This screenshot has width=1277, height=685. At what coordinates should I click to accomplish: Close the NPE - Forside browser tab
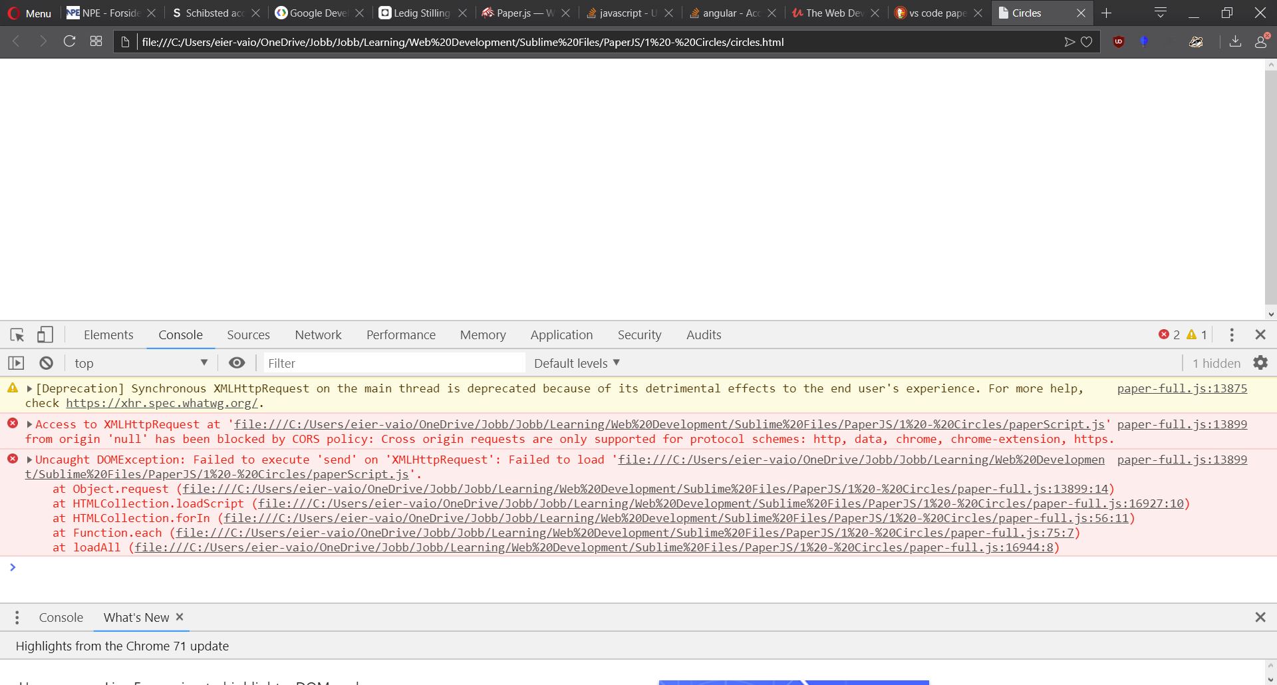[x=151, y=13]
